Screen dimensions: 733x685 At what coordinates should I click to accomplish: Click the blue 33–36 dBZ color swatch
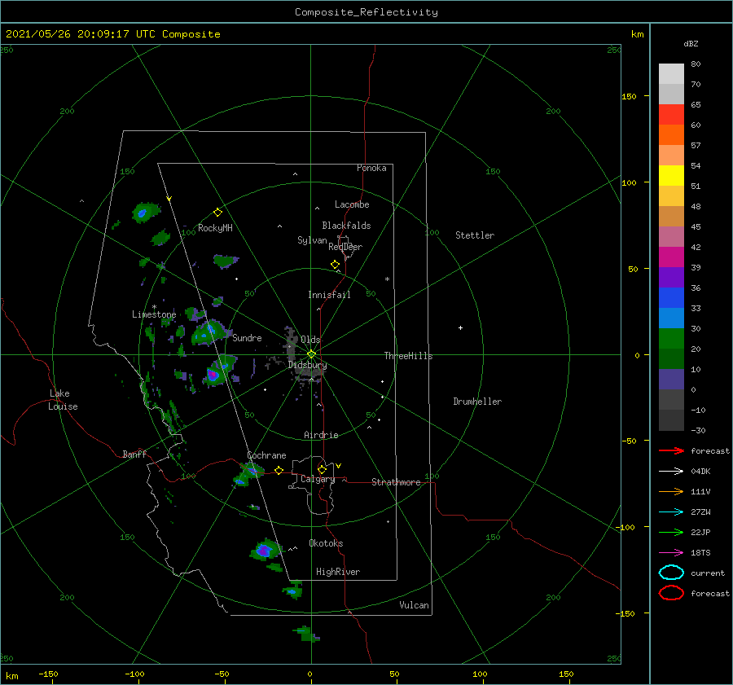(671, 298)
